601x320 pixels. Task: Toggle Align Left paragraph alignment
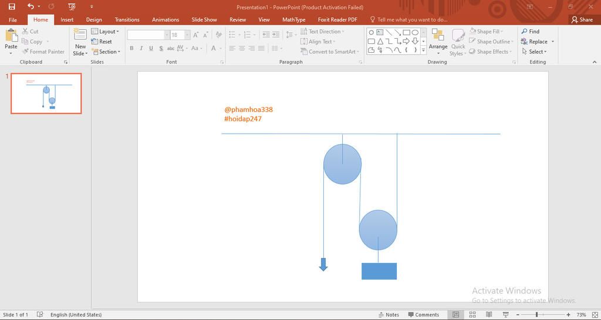tap(232, 48)
